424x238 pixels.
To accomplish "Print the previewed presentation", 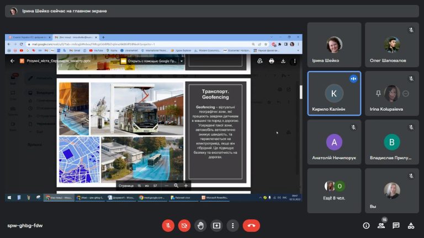I will tap(272, 61).
